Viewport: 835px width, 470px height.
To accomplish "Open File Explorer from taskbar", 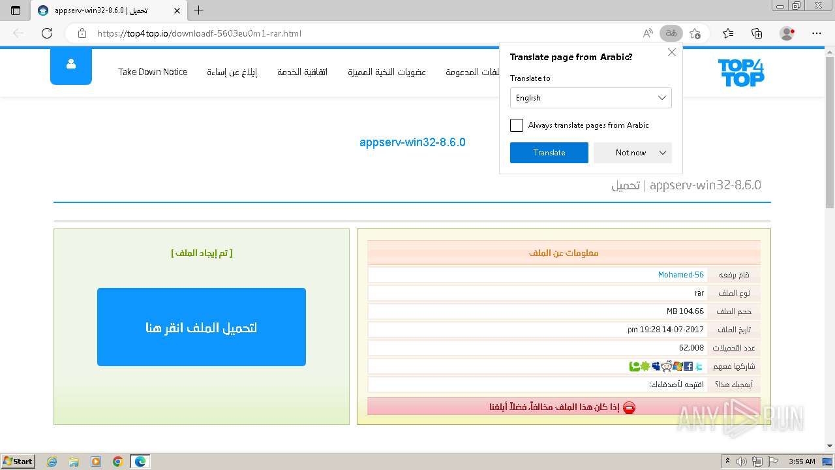I will [x=74, y=462].
